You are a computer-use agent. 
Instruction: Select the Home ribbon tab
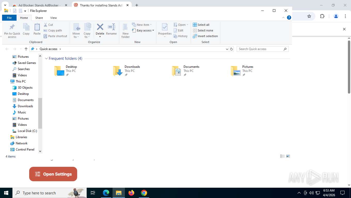point(24,18)
